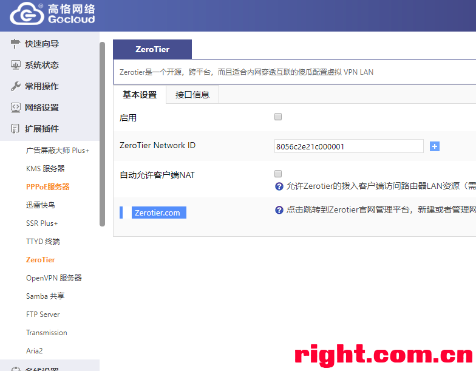Click the Zerotier description text line

point(246,72)
